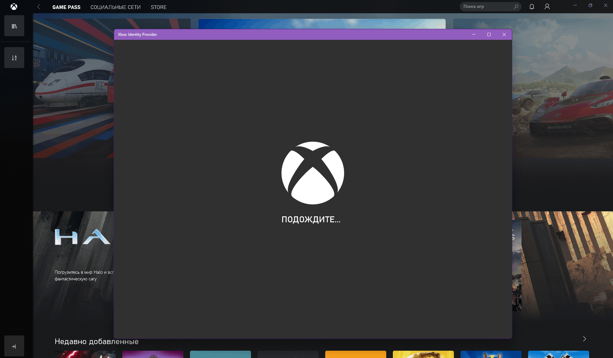Click the Halo description text Погрузитесь в мир
Image resolution: width=613 pixels, height=358 pixels.
tap(84, 275)
